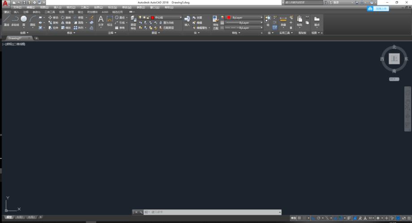Open Layer Properties (图层特性) manager
Viewport: 412px width, 223px height.
click(133, 22)
